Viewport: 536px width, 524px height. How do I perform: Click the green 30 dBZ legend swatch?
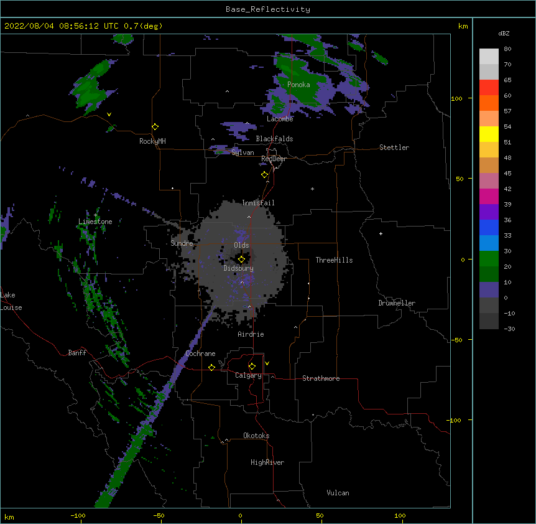click(489, 259)
